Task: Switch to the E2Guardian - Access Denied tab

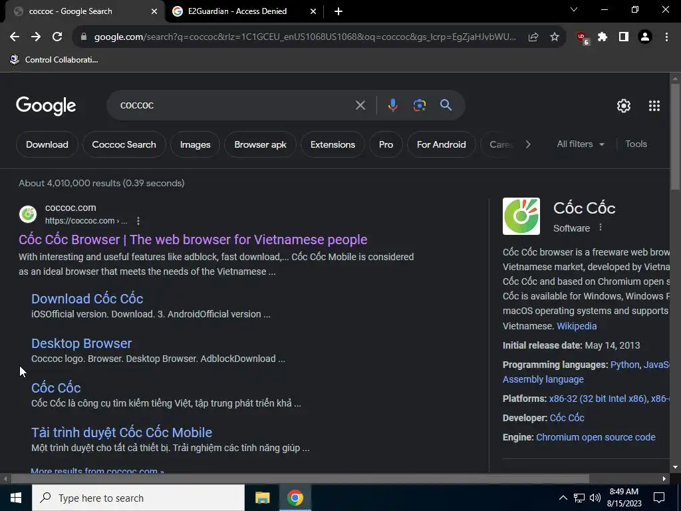Action: pos(245,11)
